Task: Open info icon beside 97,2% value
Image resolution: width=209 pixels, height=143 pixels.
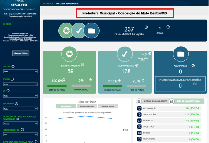Action: 120,80
